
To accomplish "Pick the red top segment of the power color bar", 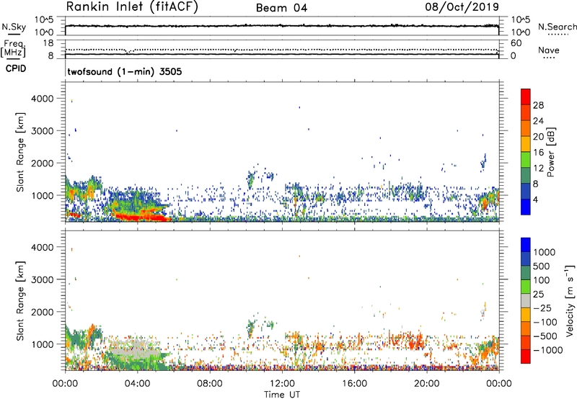I will tap(526, 97).
